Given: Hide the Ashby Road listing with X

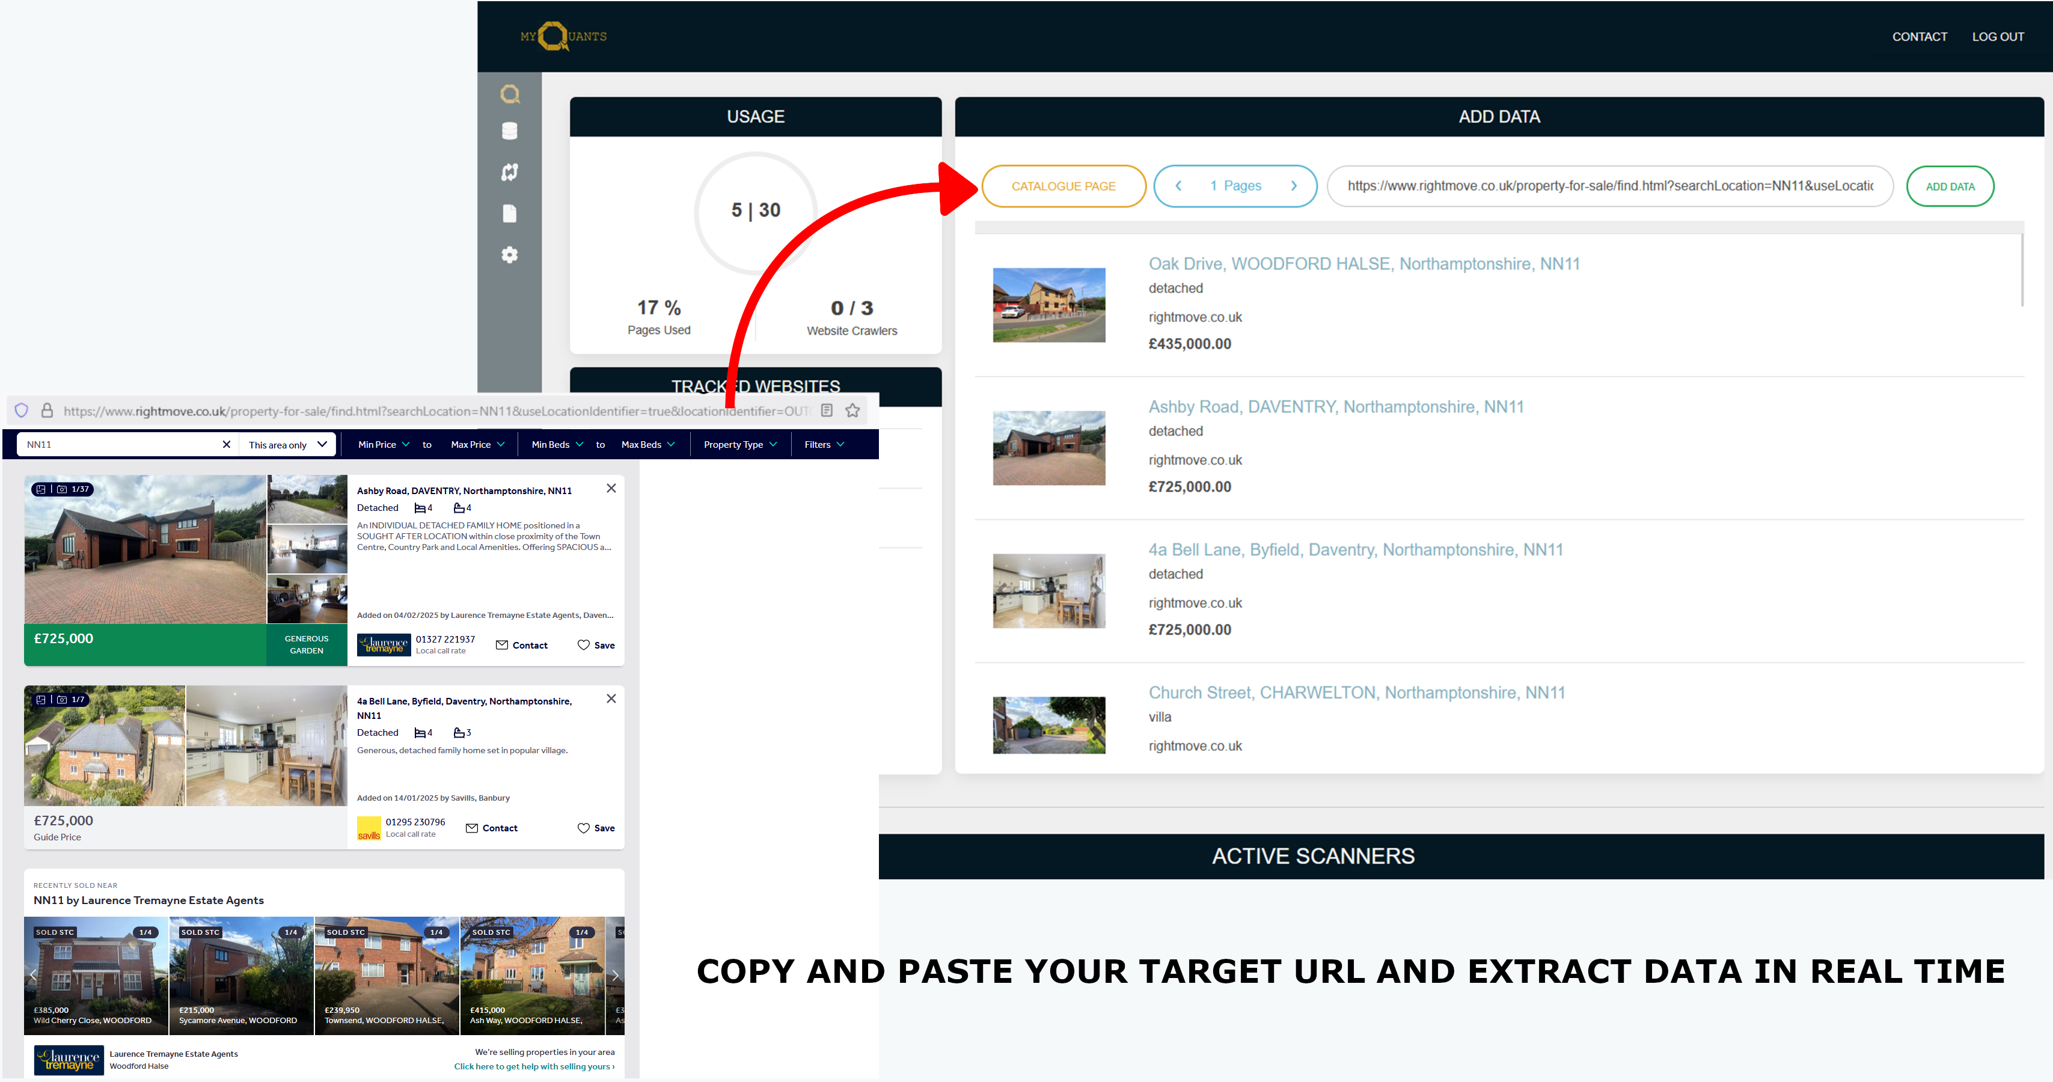Looking at the screenshot, I should 610,489.
